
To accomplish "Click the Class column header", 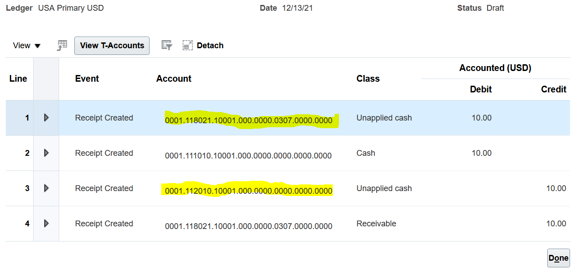I will [x=368, y=78].
